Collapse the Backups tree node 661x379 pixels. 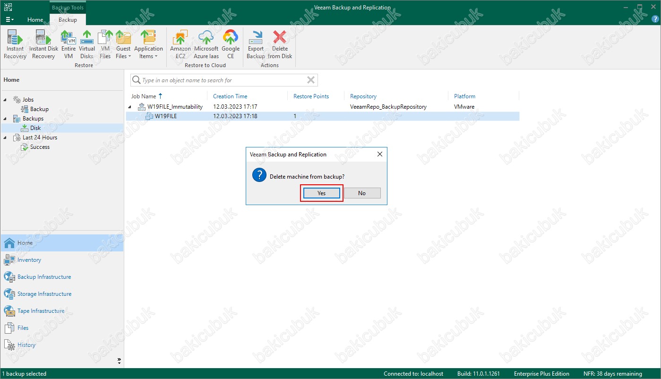coord(5,119)
